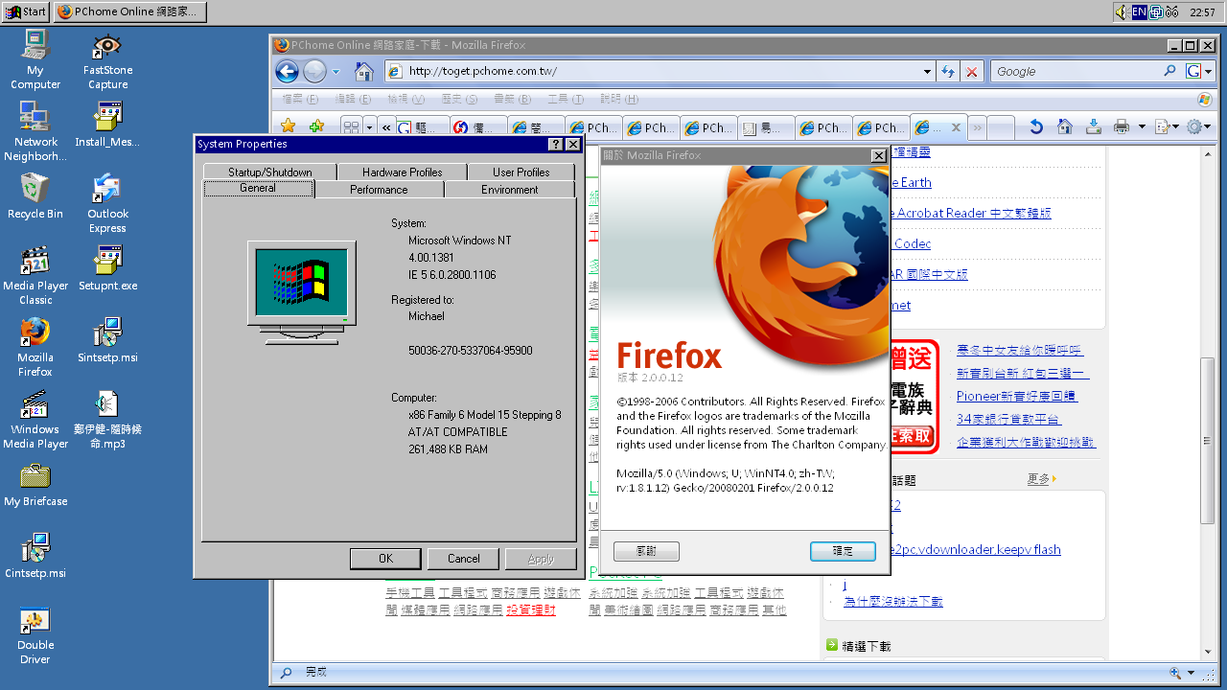Click OK in System Properties dialog
This screenshot has height=690, width=1227.
(385, 559)
